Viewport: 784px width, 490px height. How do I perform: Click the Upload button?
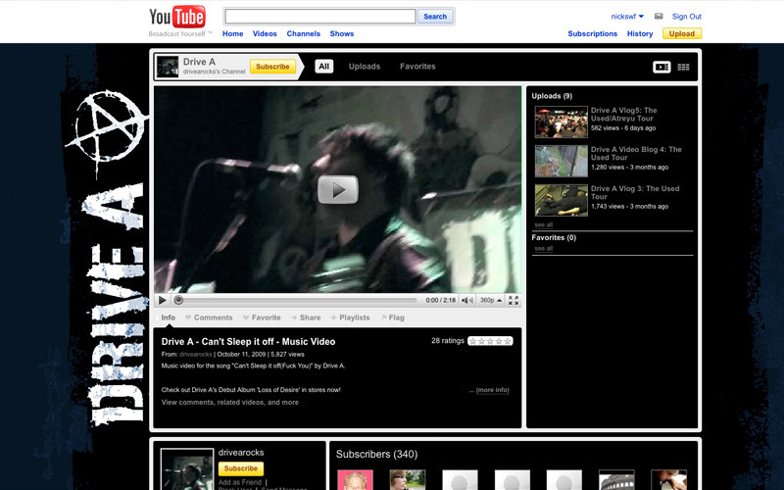coord(682,33)
